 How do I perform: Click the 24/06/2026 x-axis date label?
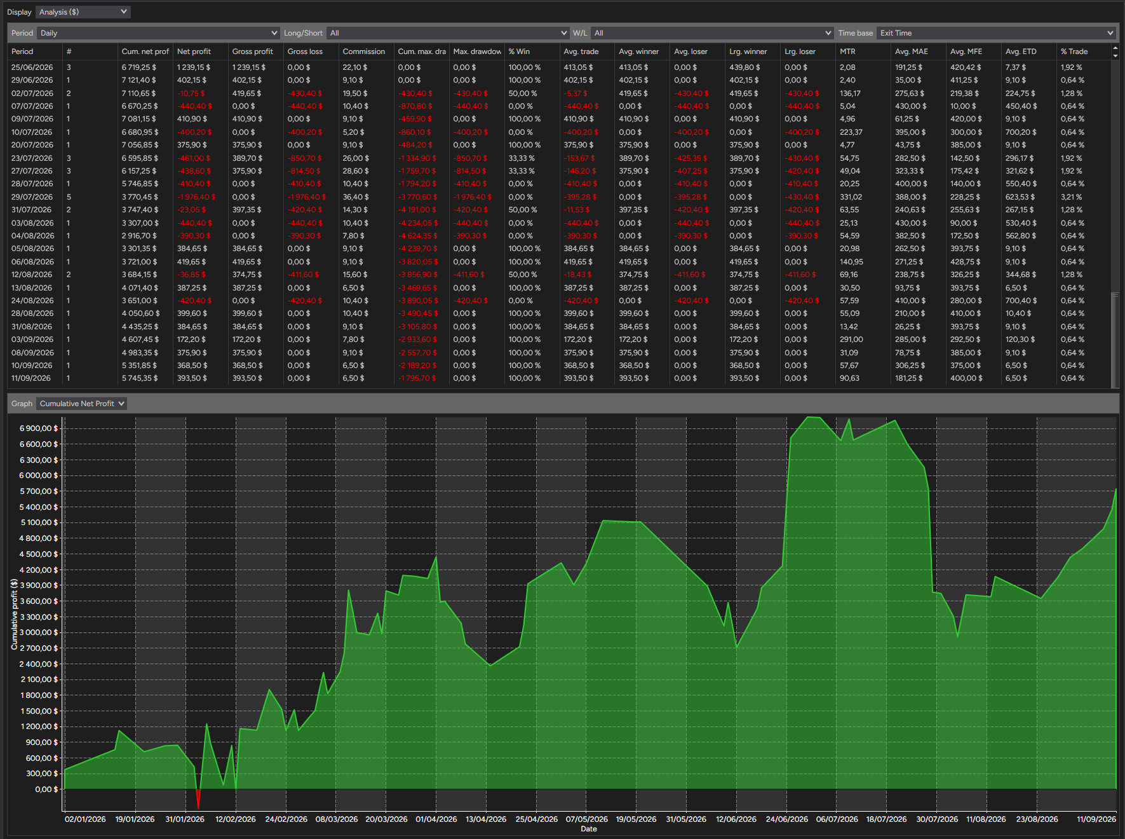(786, 819)
